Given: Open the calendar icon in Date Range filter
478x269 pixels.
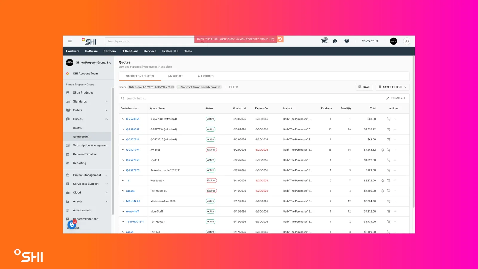Looking at the screenshot, I should pos(169,87).
